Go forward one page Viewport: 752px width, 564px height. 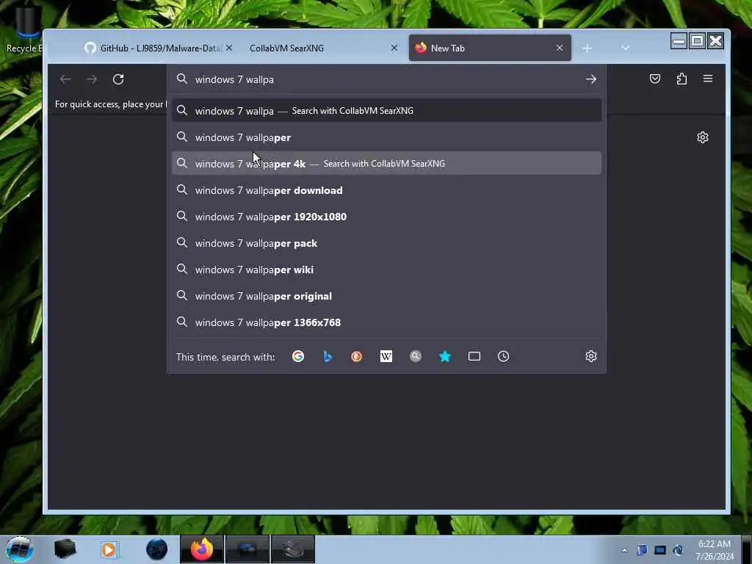point(92,79)
